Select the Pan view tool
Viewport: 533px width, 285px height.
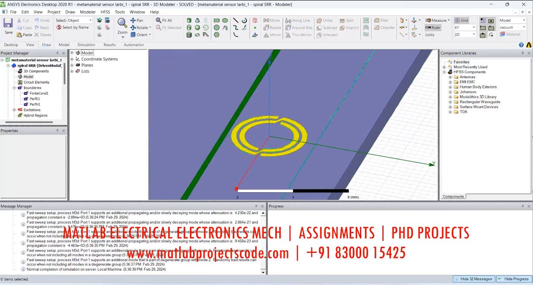click(x=137, y=20)
